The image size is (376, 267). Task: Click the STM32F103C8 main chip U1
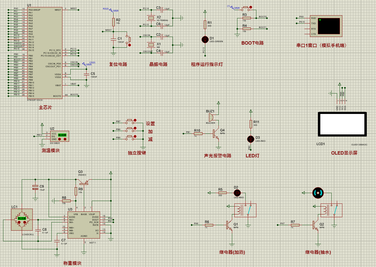click(x=44, y=52)
